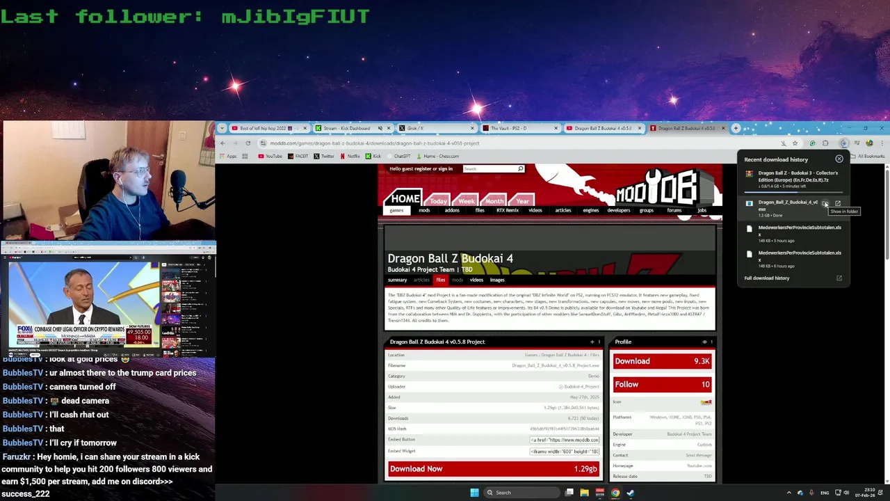Show hidden icons in the system tray
Screen dimensions: 890x501
click(788, 493)
